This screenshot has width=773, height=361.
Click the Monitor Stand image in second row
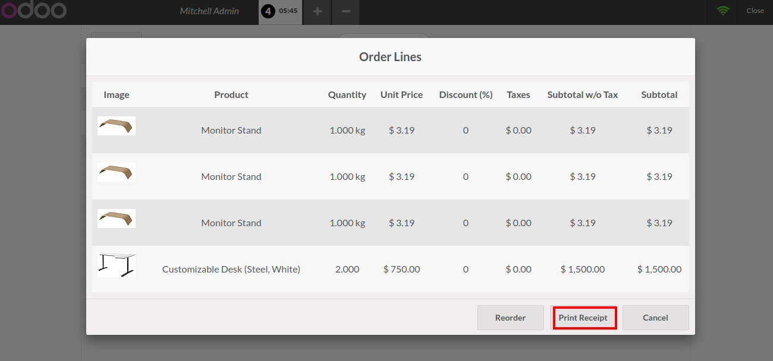(x=117, y=172)
